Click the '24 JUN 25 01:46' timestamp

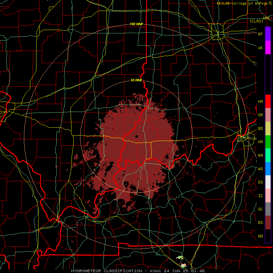point(184,271)
